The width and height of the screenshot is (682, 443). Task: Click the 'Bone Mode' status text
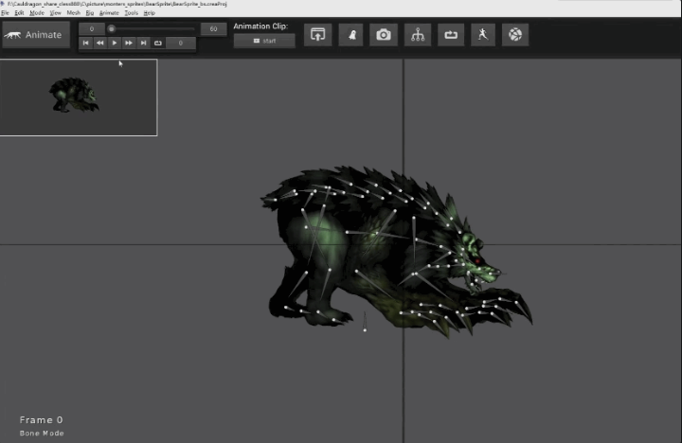pos(42,433)
